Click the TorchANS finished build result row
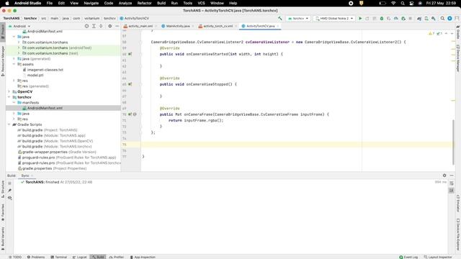This screenshot has width=461, height=259. (56, 182)
